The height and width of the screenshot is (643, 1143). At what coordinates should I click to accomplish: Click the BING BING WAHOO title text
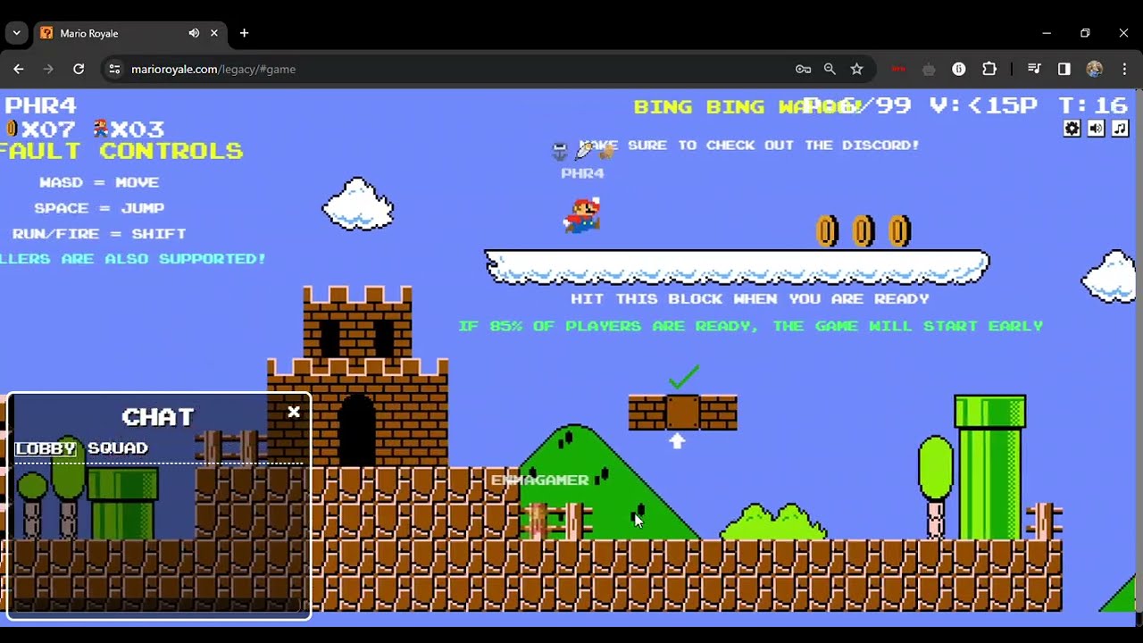click(748, 106)
